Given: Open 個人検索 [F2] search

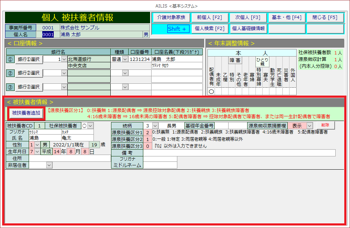Looking at the screenshot, I should pyautogui.click(x=210, y=29).
